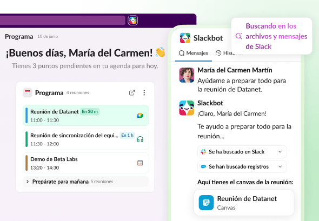The height and width of the screenshot is (221, 319).
Task: Click '¡Buenos días, María del Carmen!' greeting
Action: (79, 53)
